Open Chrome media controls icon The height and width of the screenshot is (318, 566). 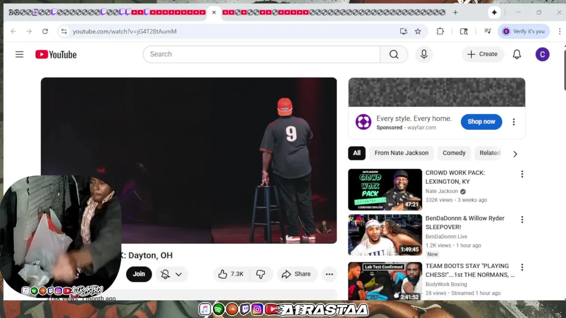(x=487, y=31)
